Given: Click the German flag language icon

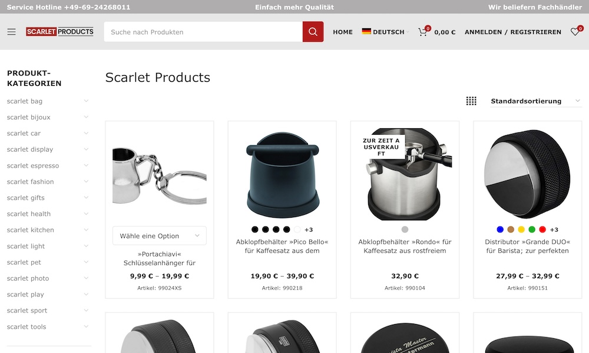Looking at the screenshot, I should [366, 32].
